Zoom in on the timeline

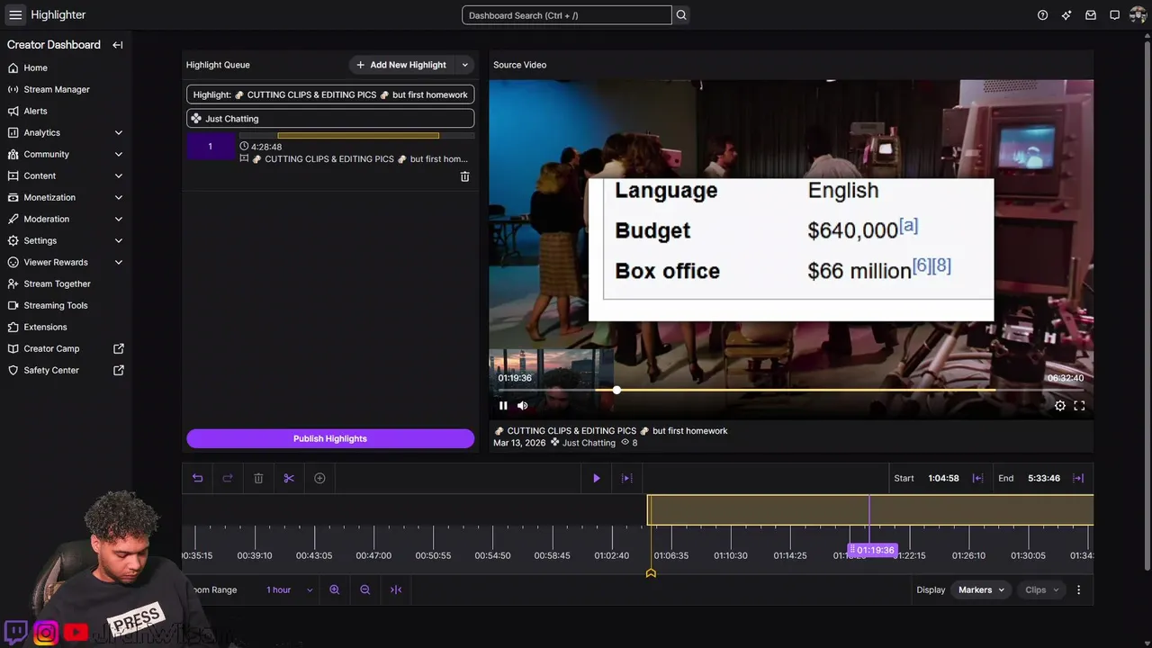[x=335, y=589]
